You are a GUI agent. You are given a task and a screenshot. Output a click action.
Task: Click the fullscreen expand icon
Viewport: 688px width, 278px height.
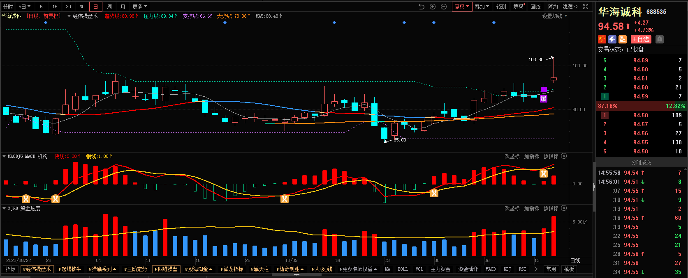(x=586, y=7)
